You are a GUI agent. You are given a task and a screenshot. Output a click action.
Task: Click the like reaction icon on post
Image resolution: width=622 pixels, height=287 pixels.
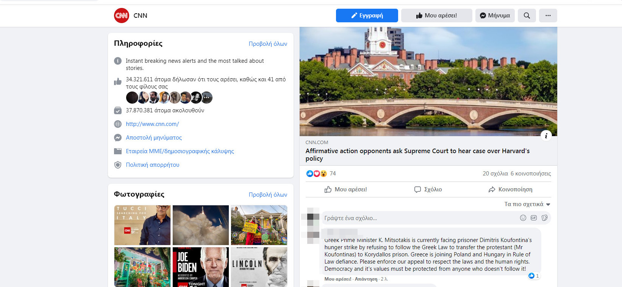click(x=309, y=174)
